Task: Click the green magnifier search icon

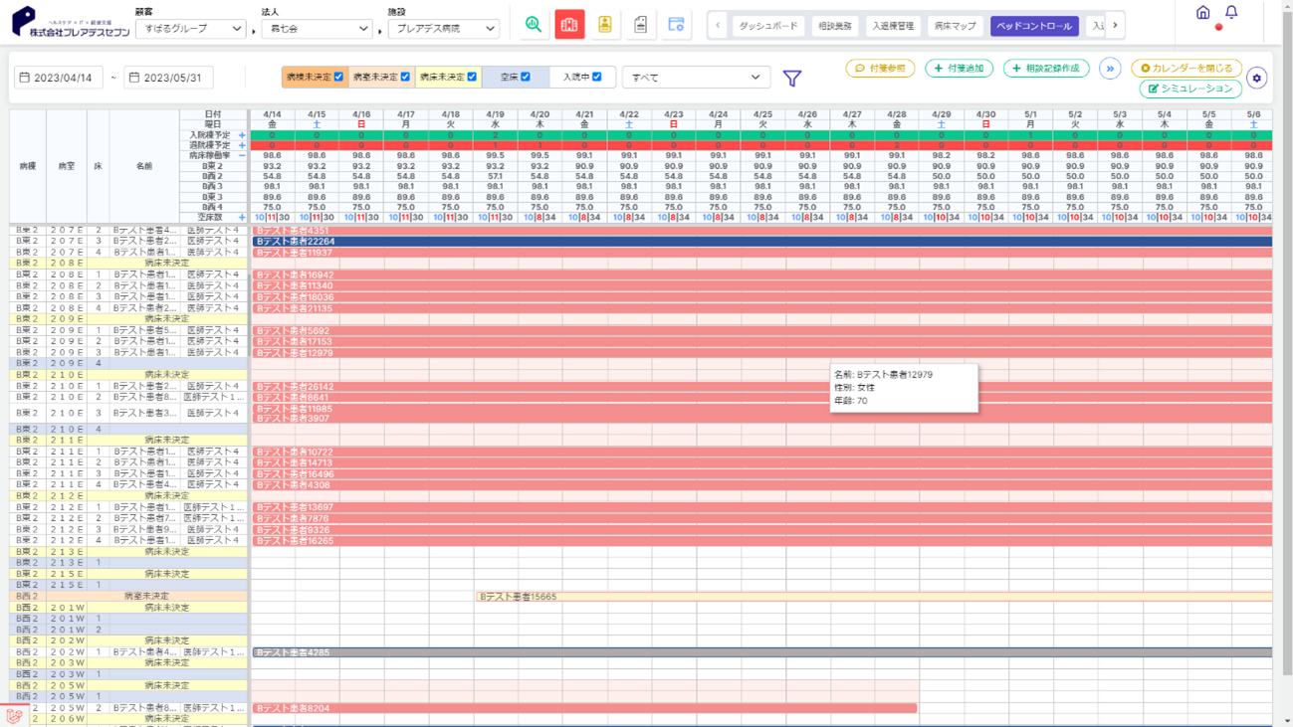Action: (534, 25)
